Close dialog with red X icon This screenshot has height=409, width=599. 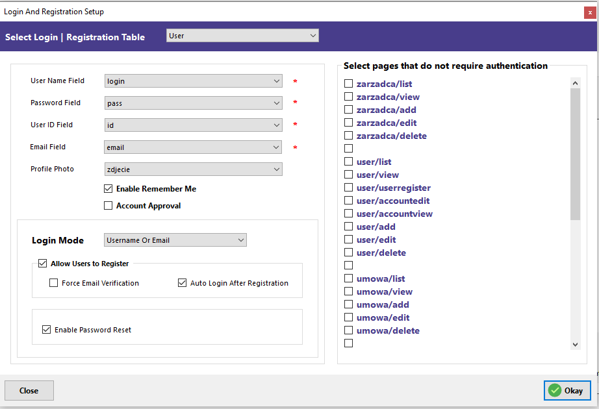coord(590,12)
